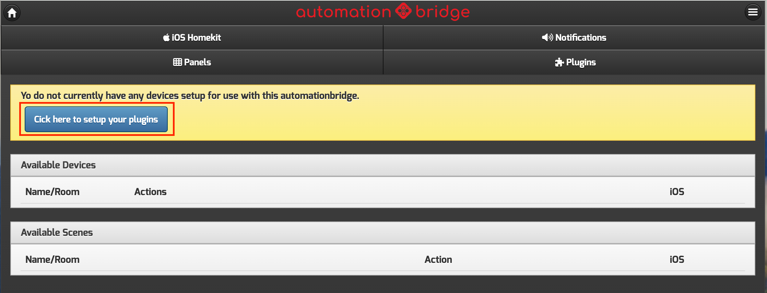This screenshot has height=293, width=767.
Task: Select the Panels tab label
Action: click(198, 62)
